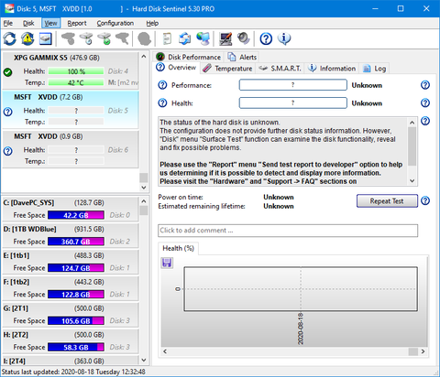
Task: Click unknown status icon of MSFT XVDD 0.9 GB
Action: (x=8, y=151)
